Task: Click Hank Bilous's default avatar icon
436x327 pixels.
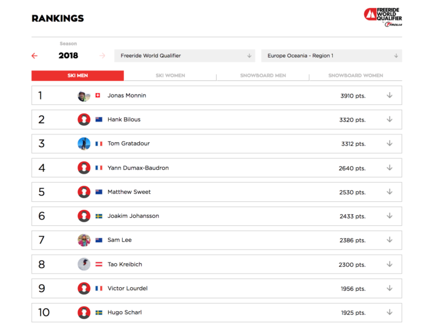Action: pyautogui.click(x=84, y=120)
